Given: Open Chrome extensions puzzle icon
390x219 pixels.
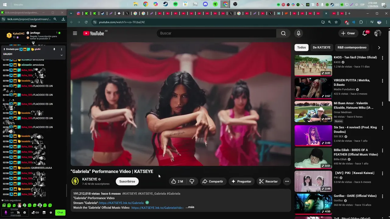Looking at the screenshot, I should 361,22.
